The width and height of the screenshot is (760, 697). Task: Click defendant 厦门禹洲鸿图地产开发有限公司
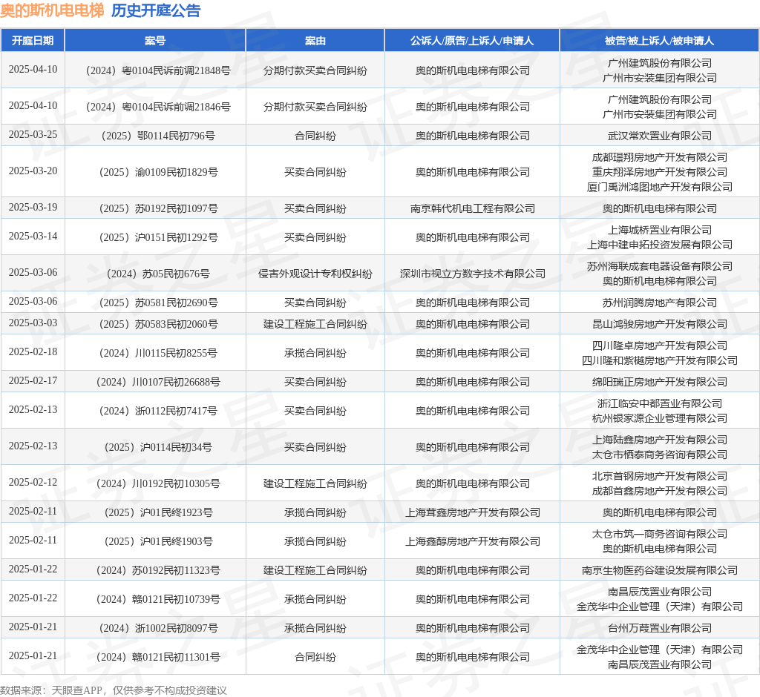pos(660,188)
